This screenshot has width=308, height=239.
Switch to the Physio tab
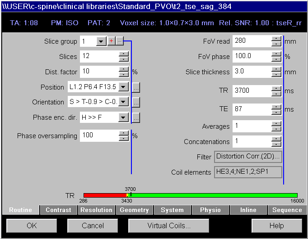[x=210, y=210]
